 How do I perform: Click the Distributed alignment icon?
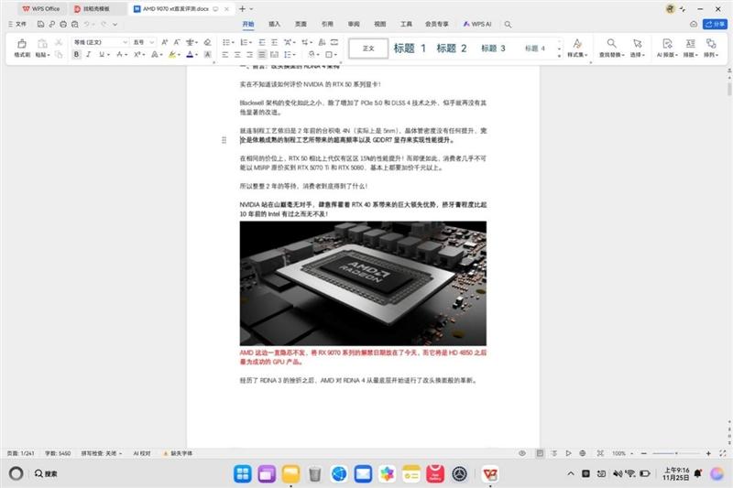274,54
